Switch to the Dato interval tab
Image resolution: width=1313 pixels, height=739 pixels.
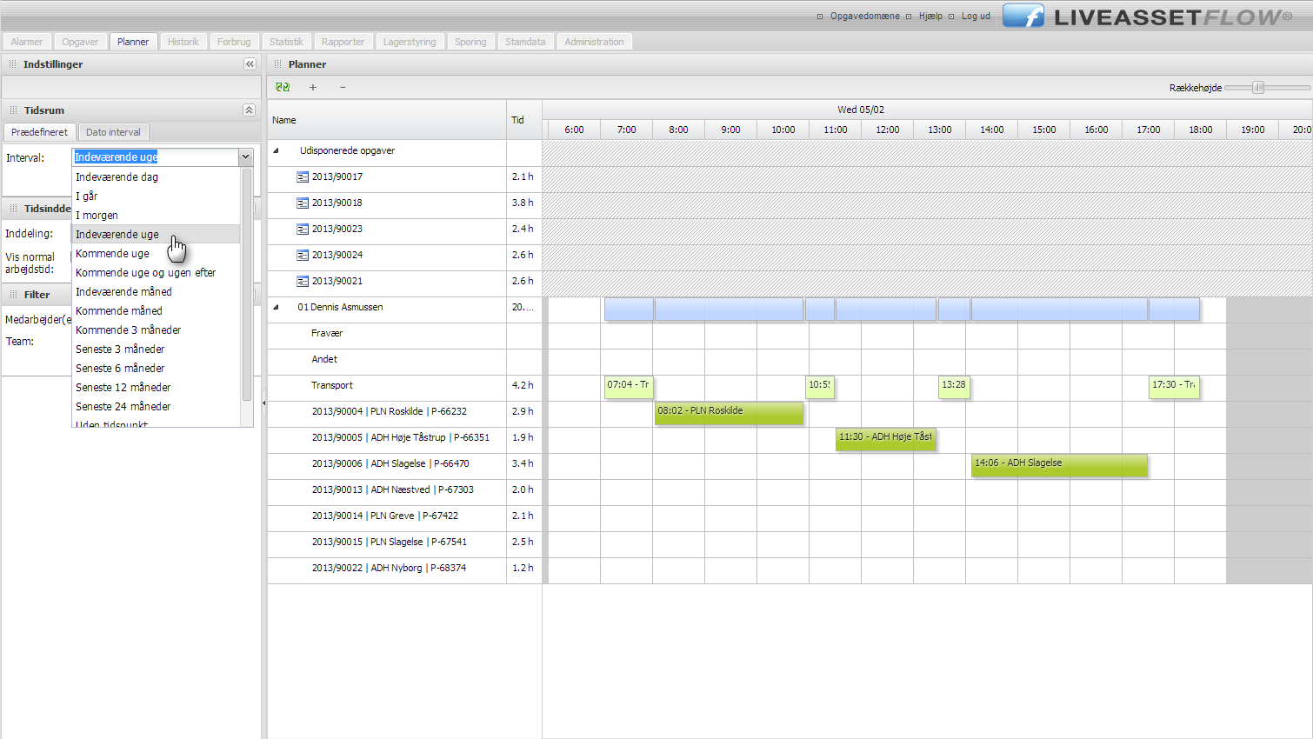point(113,132)
